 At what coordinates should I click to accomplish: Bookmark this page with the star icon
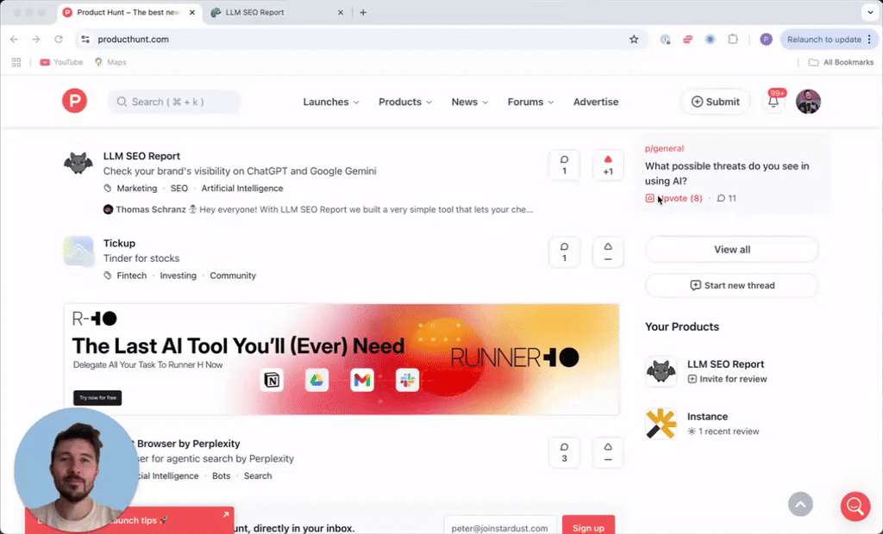tap(634, 40)
